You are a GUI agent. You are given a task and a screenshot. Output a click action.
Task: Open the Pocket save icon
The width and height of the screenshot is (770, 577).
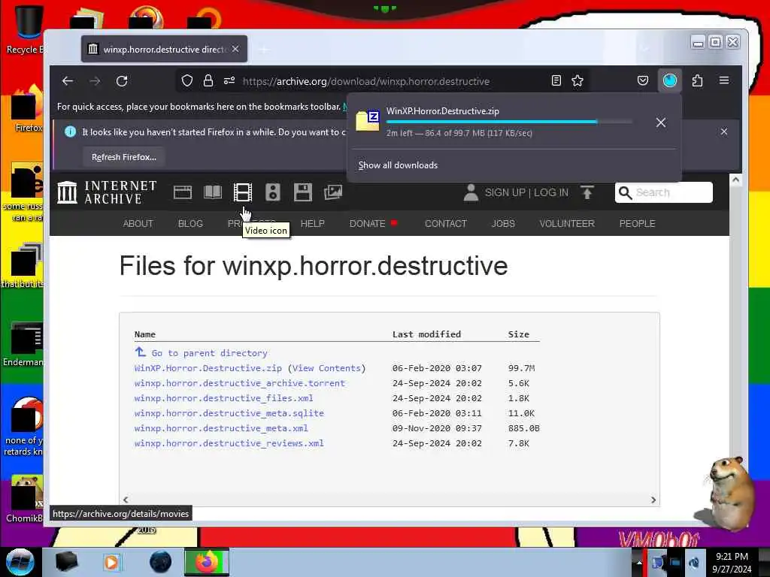point(643,80)
